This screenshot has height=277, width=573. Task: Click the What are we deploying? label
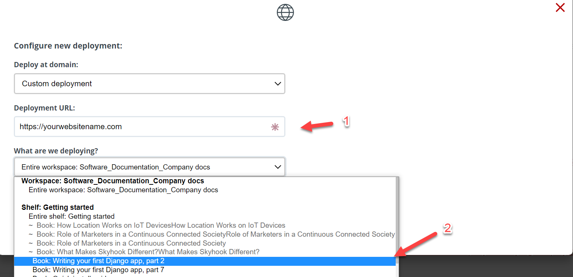(x=56, y=151)
